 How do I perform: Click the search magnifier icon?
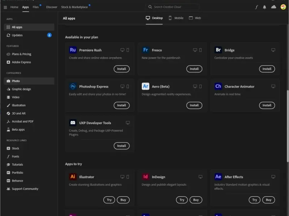pos(150,7)
